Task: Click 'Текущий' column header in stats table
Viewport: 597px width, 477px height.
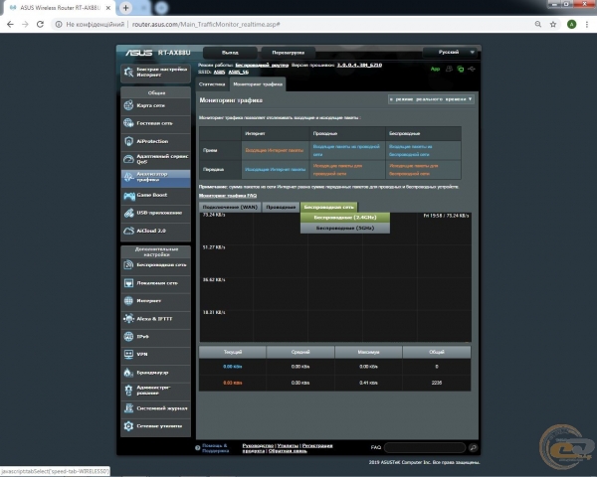Action: click(232, 352)
